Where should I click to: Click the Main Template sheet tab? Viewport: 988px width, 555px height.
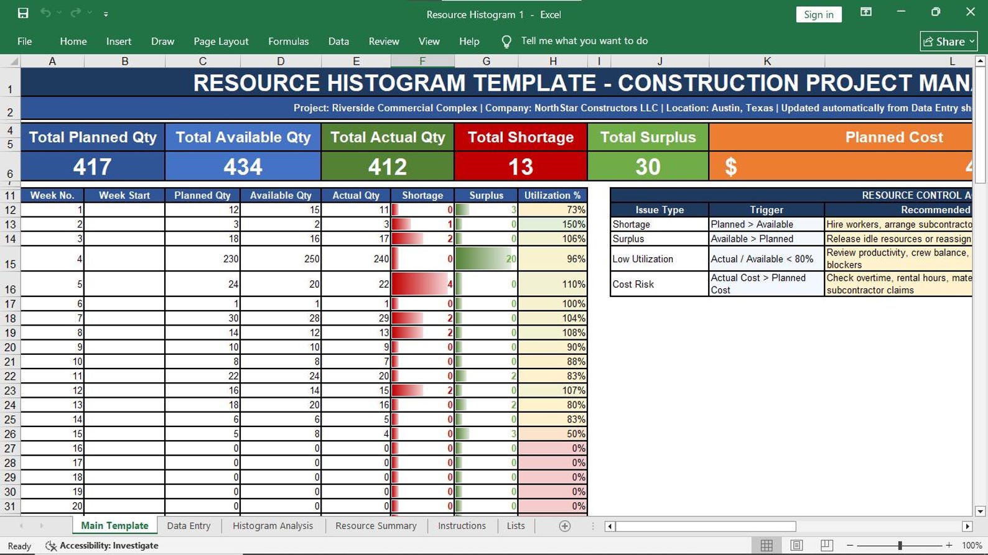click(114, 526)
